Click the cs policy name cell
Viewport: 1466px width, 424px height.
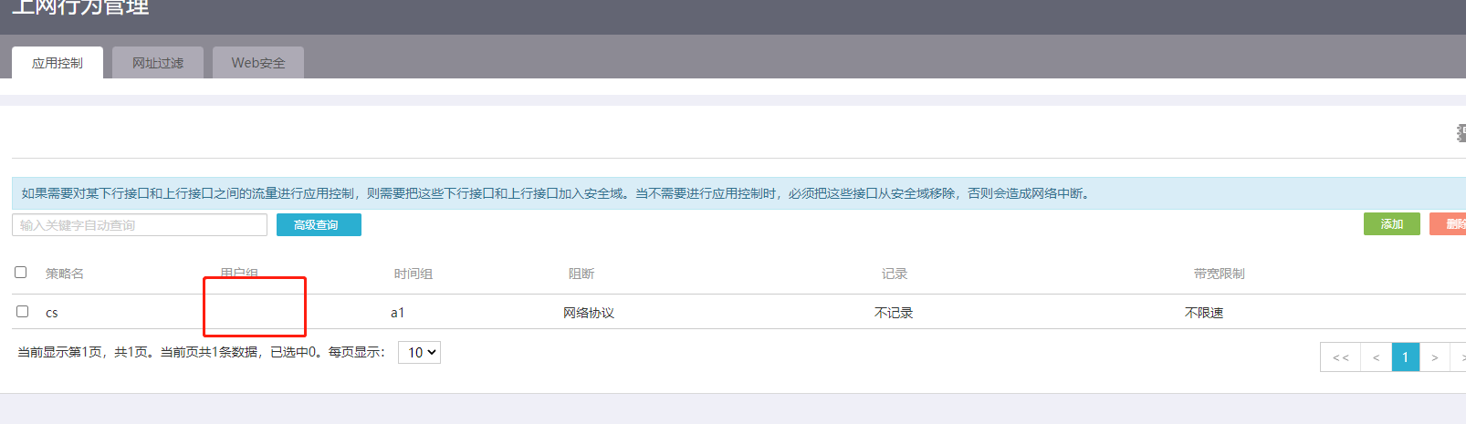pyautogui.click(x=52, y=313)
